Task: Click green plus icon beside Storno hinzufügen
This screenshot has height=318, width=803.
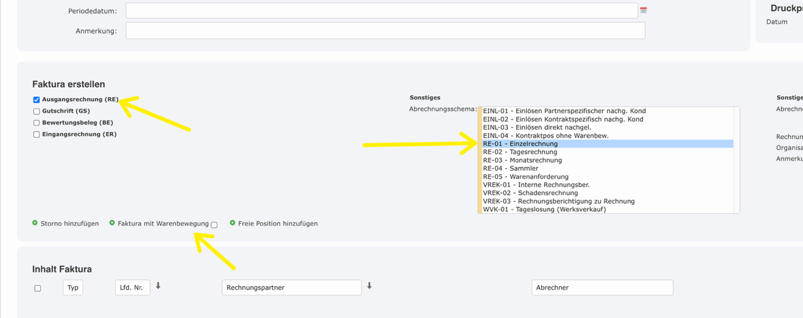Action: coord(35,223)
